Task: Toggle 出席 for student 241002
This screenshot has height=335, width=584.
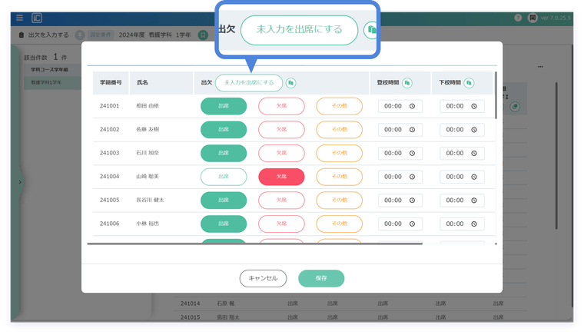Action: click(224, 130)
